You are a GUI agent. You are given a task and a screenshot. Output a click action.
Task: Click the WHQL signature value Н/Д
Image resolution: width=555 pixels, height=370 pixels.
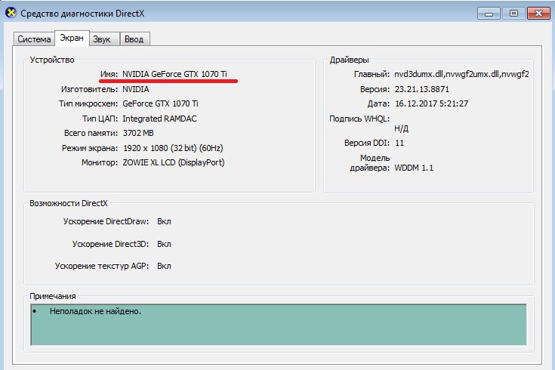(402, 128)
